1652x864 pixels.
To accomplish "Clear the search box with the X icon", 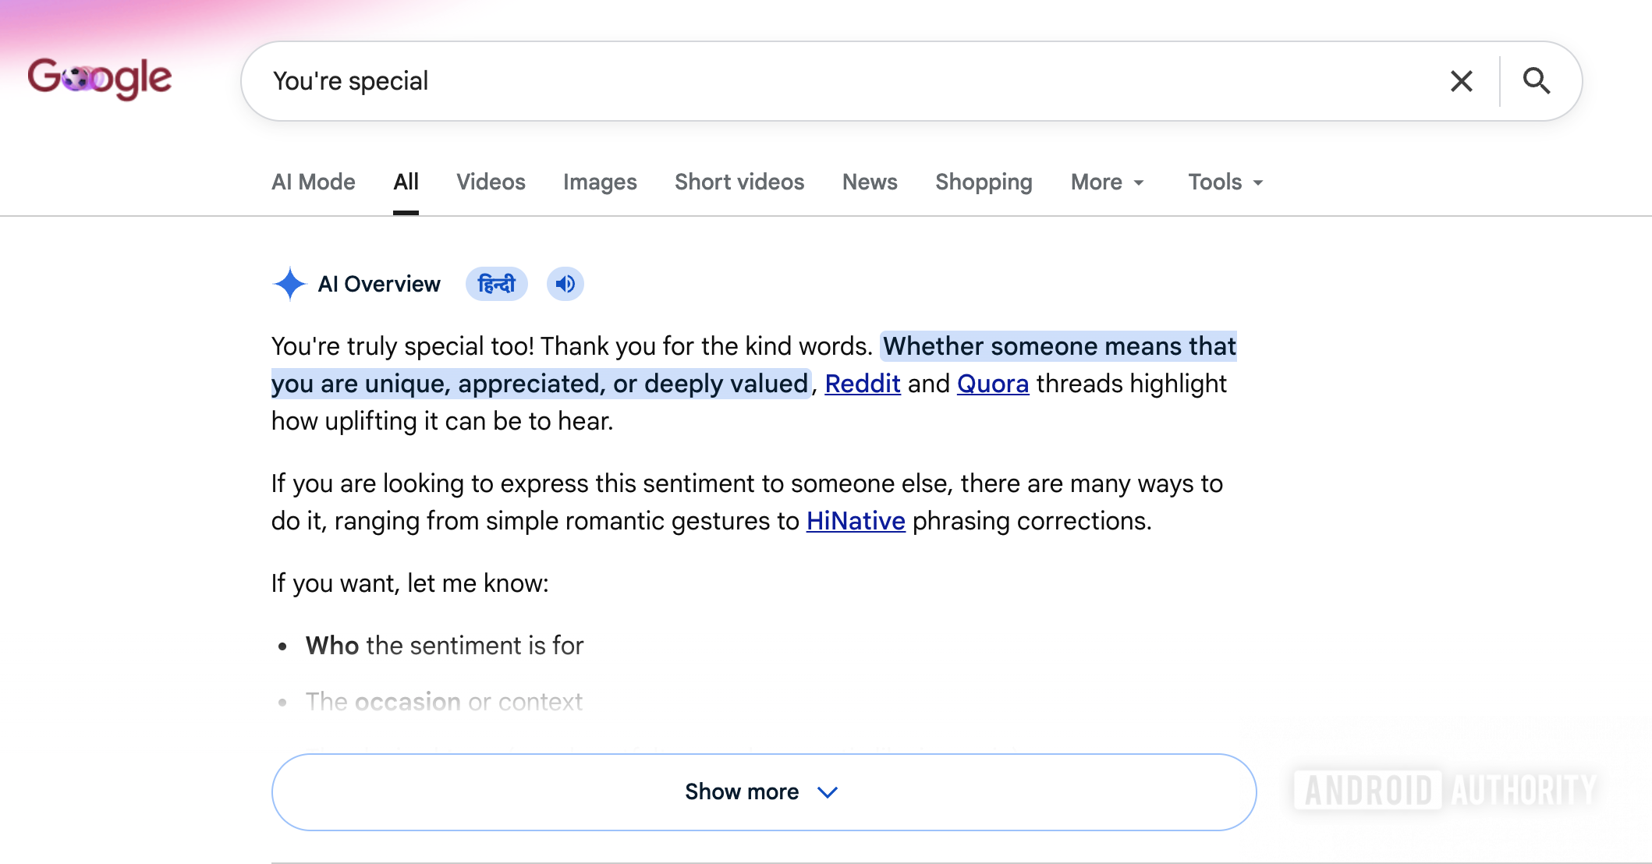I will tap(1461, 81).
